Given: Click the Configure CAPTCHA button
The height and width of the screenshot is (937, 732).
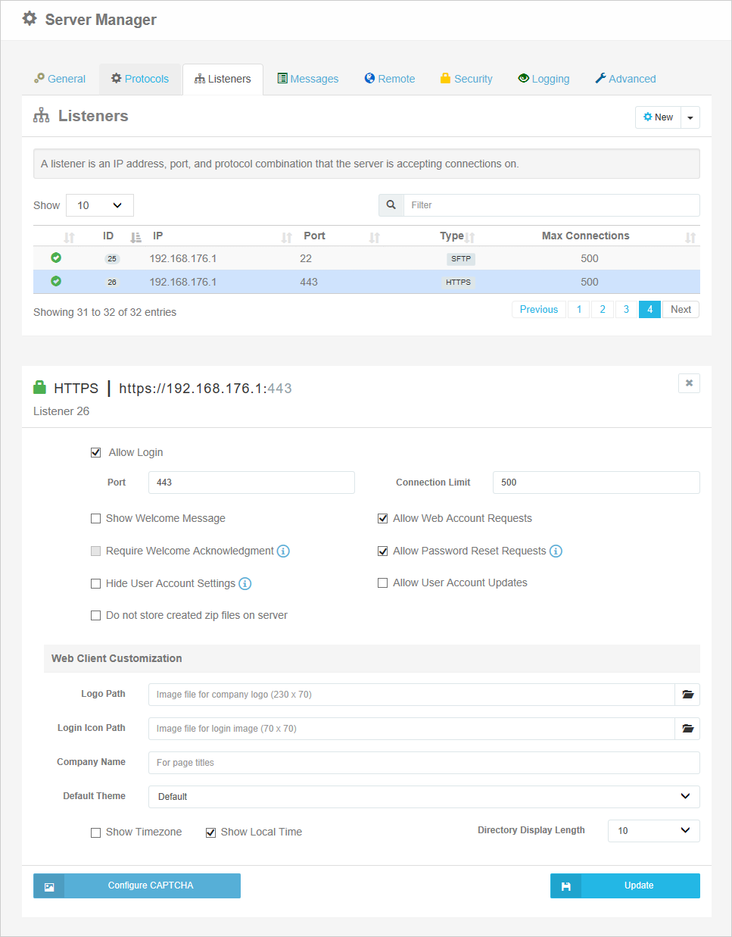Looking at the screenshot, I should pyautogui.click(x=136, y=885).
